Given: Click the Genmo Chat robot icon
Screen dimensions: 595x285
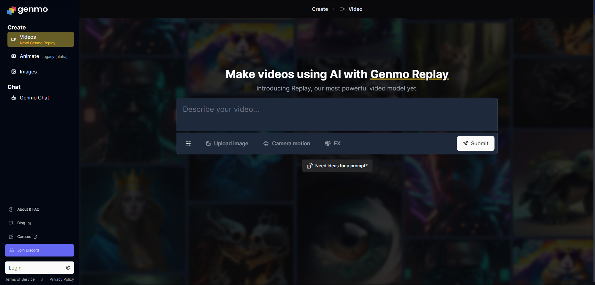Looking at the screenshot, I should point(14,98).
